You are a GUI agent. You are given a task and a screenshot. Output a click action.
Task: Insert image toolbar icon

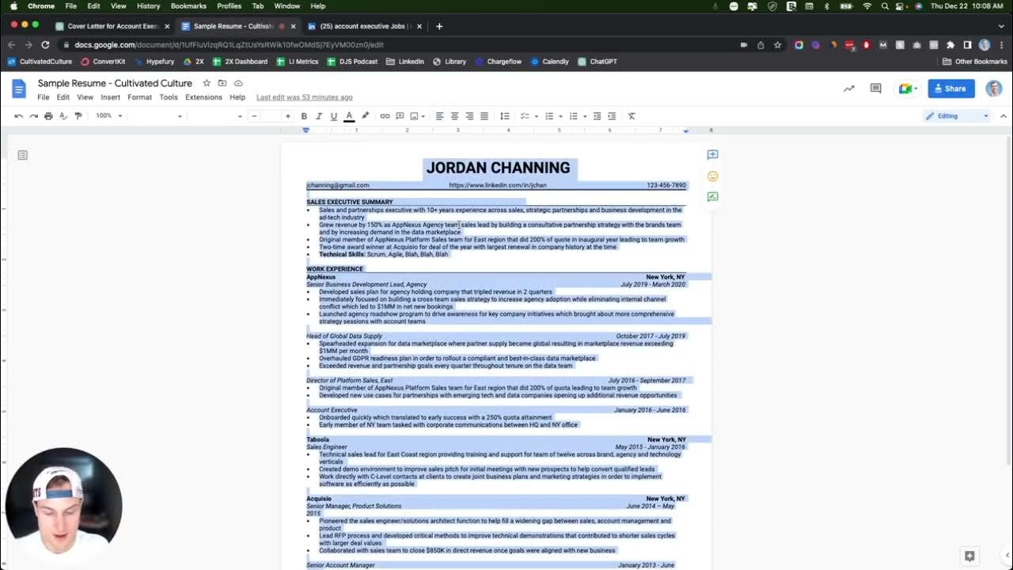[x=415, y=116]
